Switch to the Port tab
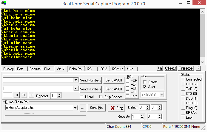Viewport: 208px width, 132px height. click(21, 69)
